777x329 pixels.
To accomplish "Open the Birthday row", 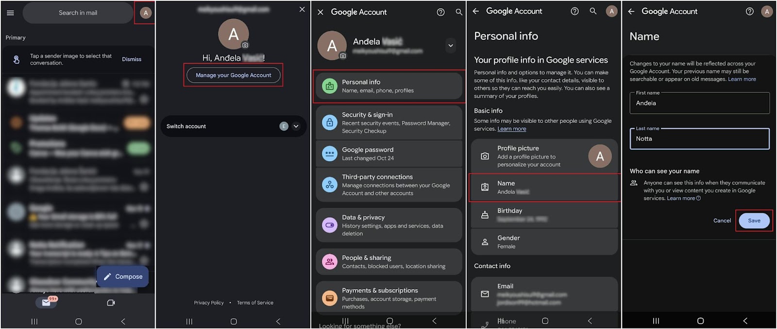I will coord(544,215).
